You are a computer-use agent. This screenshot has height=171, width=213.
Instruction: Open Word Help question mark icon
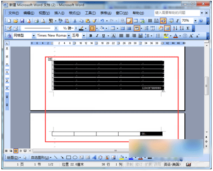201,21
